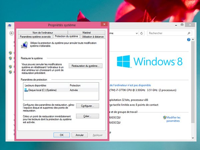Click the System window vertical scrollbar thumb
200x150 pixels.
(193, 82)
